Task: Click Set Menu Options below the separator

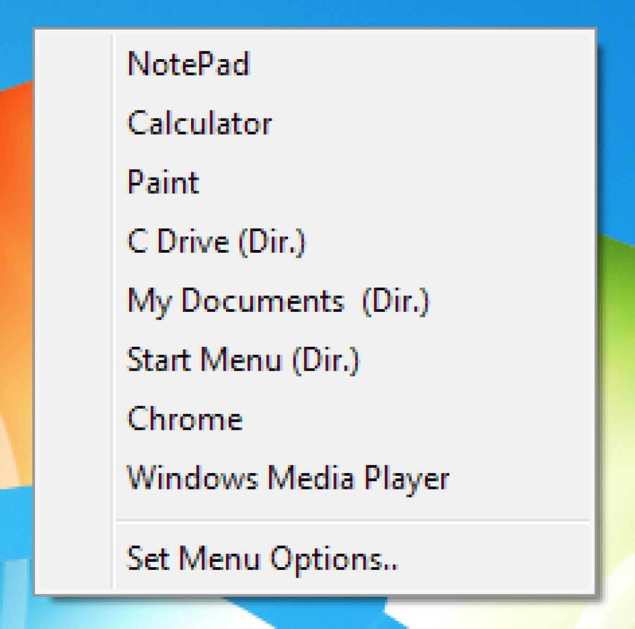Action: pos(262,557)
